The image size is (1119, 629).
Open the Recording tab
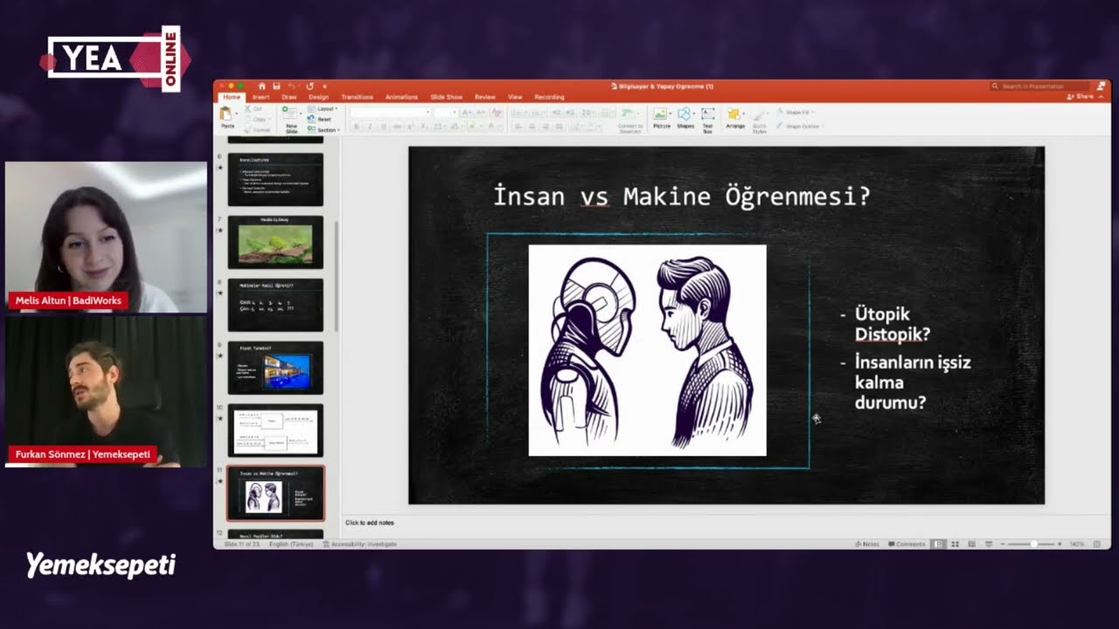pos(550,97)
